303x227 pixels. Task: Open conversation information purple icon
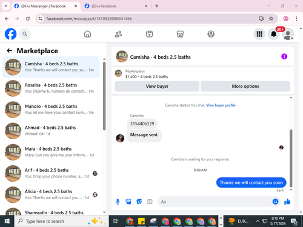284,56
